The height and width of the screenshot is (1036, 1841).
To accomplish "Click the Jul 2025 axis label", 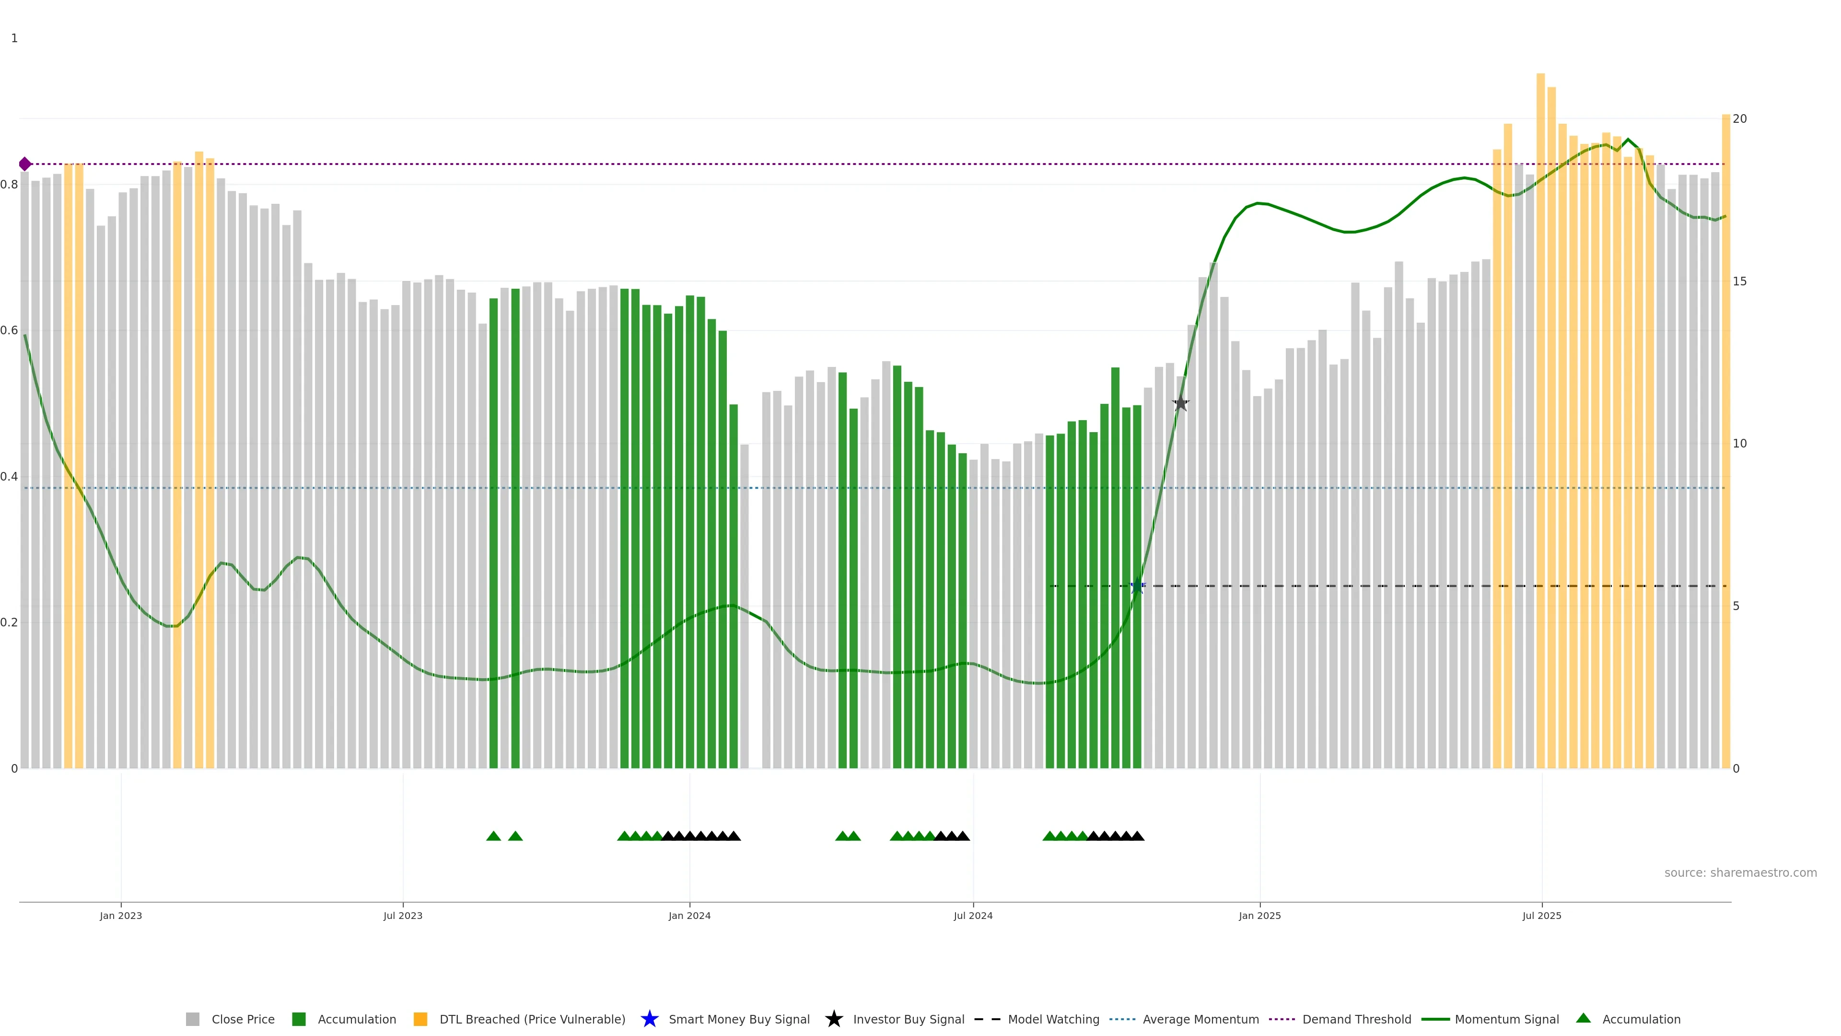I will pyautogui.click(x=1541, y=915).
